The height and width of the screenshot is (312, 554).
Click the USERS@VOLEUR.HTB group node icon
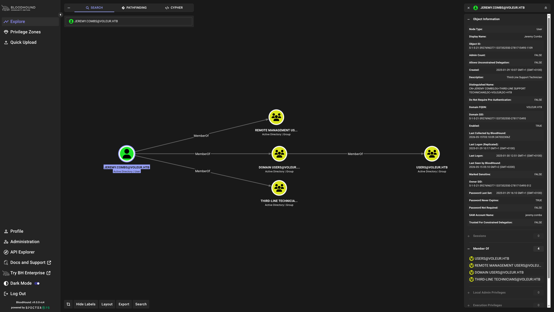[432, 154]
